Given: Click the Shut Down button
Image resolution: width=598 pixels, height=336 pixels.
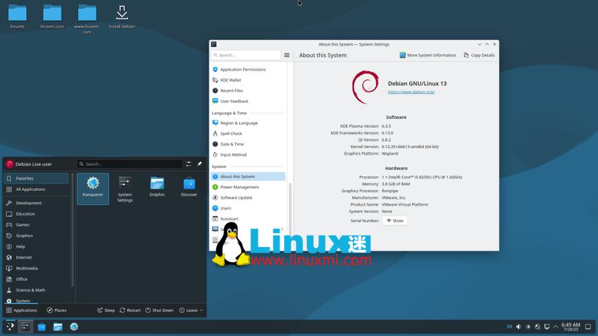Looking at the screenshot, I should (159, 310).
